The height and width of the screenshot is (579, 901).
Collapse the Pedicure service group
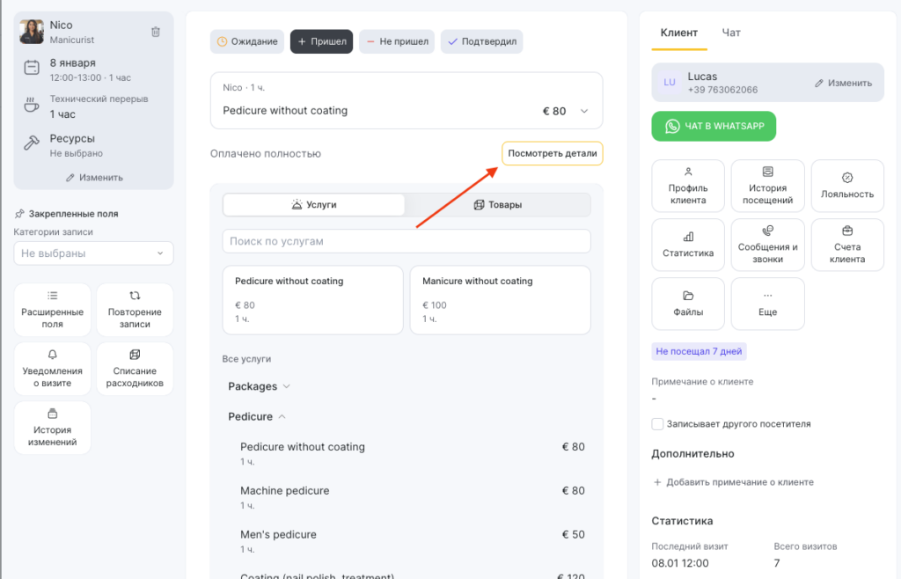[x=256, y=416]
